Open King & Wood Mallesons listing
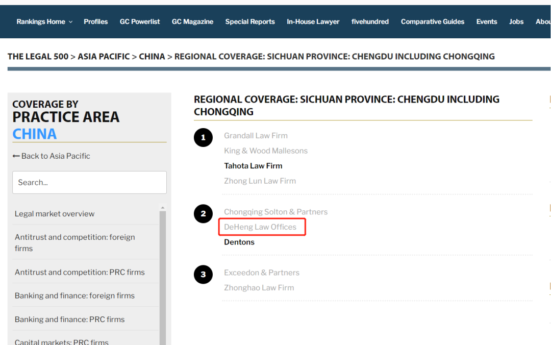Screen dimensions: 551x345 coord(266,151)
